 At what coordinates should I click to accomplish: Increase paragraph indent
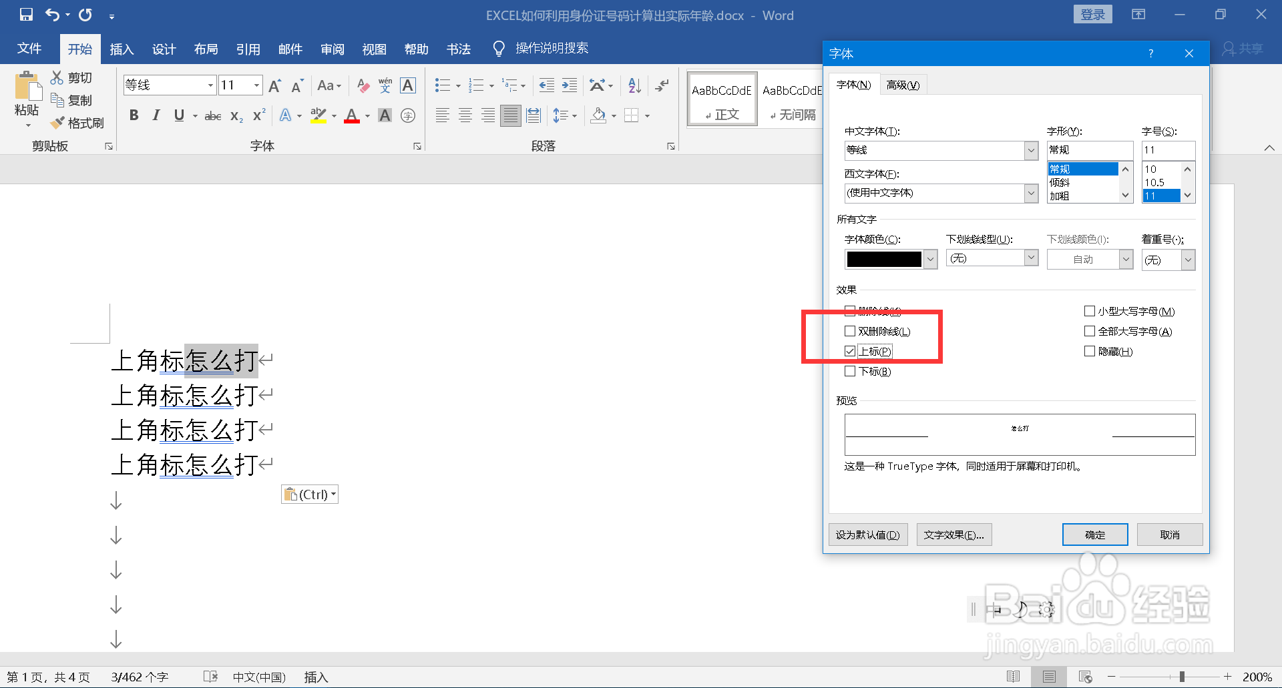point(570,85)
